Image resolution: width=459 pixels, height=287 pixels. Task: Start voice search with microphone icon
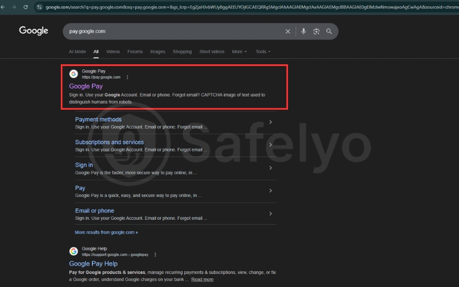tap(304, 32)
